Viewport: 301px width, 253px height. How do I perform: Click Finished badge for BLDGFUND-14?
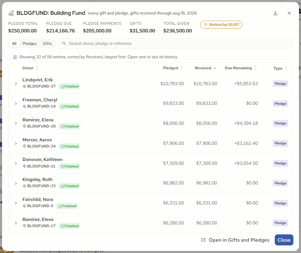tap(69, 107)
